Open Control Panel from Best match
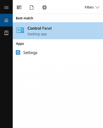 click(x=58, y=31)
